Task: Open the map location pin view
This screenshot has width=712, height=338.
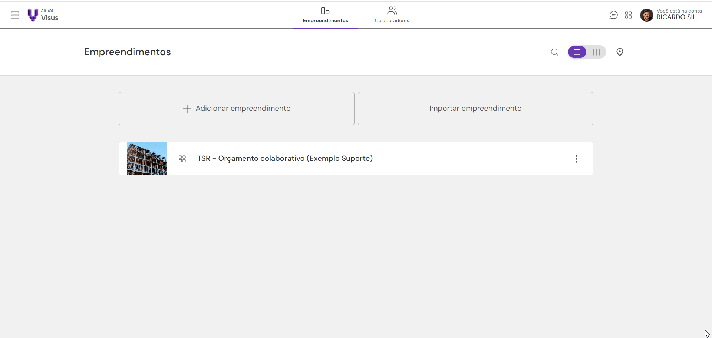Action: 620,52
